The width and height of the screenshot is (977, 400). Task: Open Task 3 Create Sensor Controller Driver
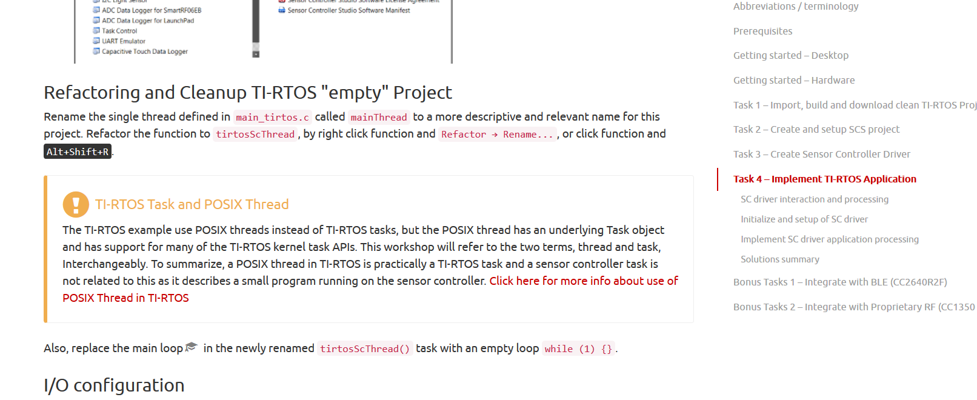point(822,154)
